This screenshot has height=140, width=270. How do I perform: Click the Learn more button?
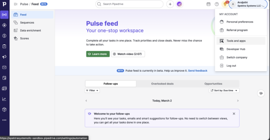[98, 54]
